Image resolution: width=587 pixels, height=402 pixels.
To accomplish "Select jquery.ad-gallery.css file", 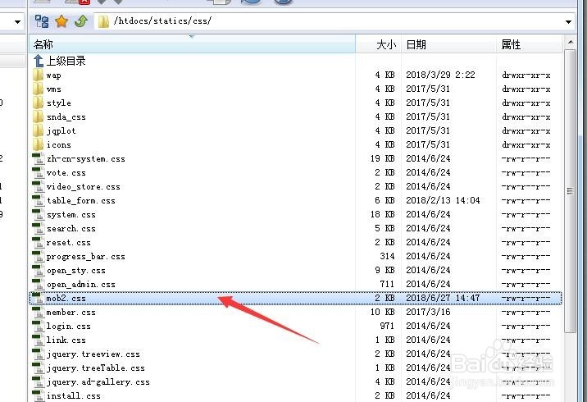I will [91, 382].
